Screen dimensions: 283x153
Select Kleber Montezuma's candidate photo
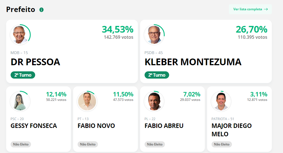(154, 35)
